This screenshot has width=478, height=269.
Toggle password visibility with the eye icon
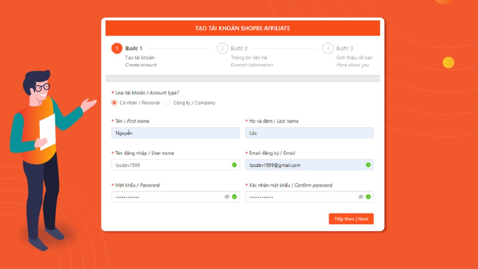tap(228, 196)
